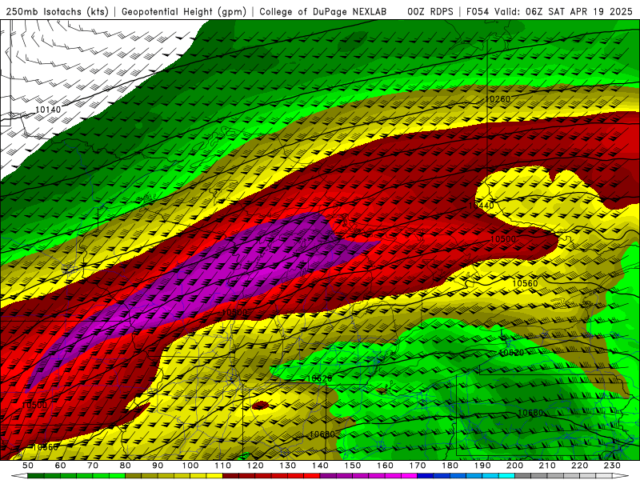Click the 120 value on the colorbar scale
Viewport: 640px width, 480px height.
coord(255,466)
